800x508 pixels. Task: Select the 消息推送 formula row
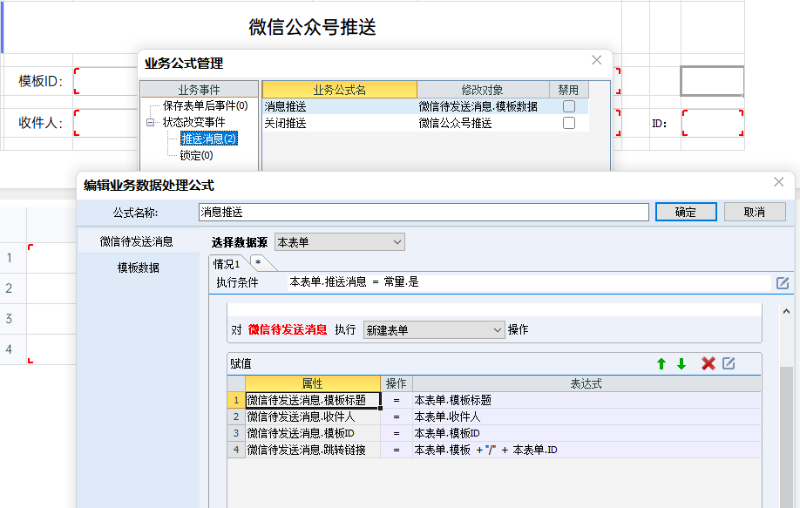point(425,106)
